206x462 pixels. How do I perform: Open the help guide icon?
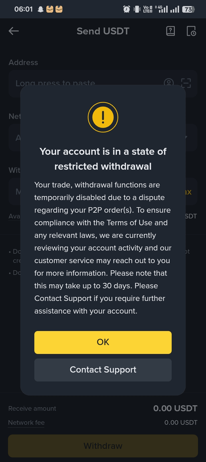point(171,31)
